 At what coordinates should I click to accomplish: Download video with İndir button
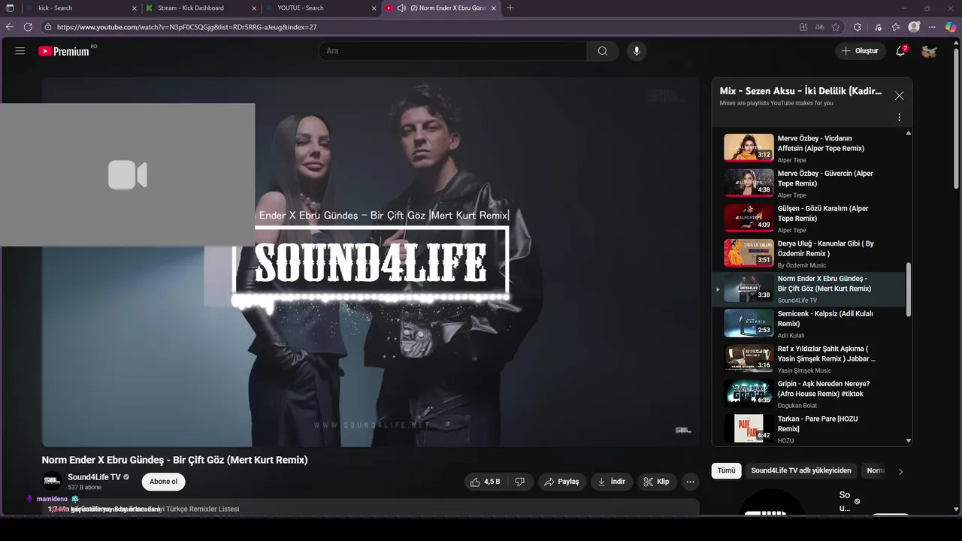tap(611, 482)
